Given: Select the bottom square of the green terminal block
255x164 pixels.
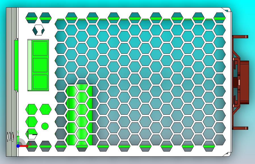Looking at the screenshot, I should click(40, 82).
